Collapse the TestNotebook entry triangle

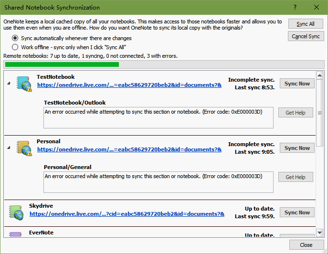tap(9, 83)
